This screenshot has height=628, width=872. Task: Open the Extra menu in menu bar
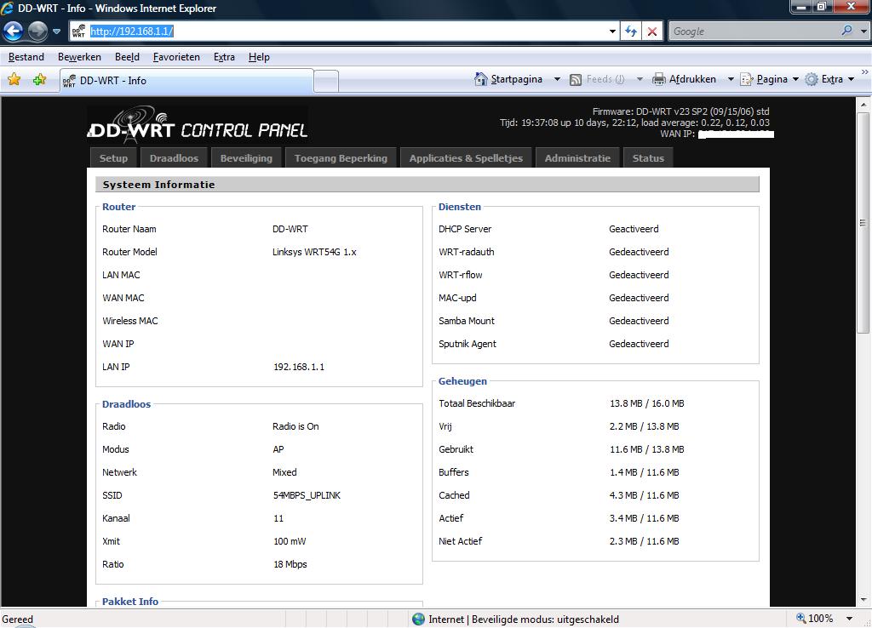(224, 57)
